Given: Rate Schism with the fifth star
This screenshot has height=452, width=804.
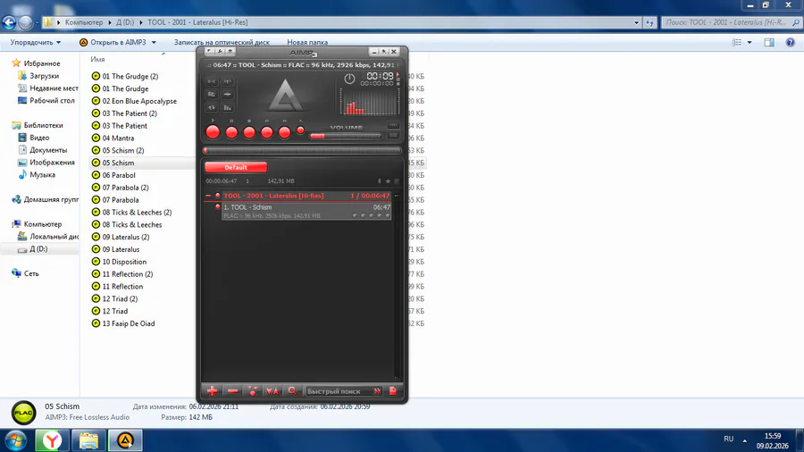Looking at the screenshot, I should point(387,216).
